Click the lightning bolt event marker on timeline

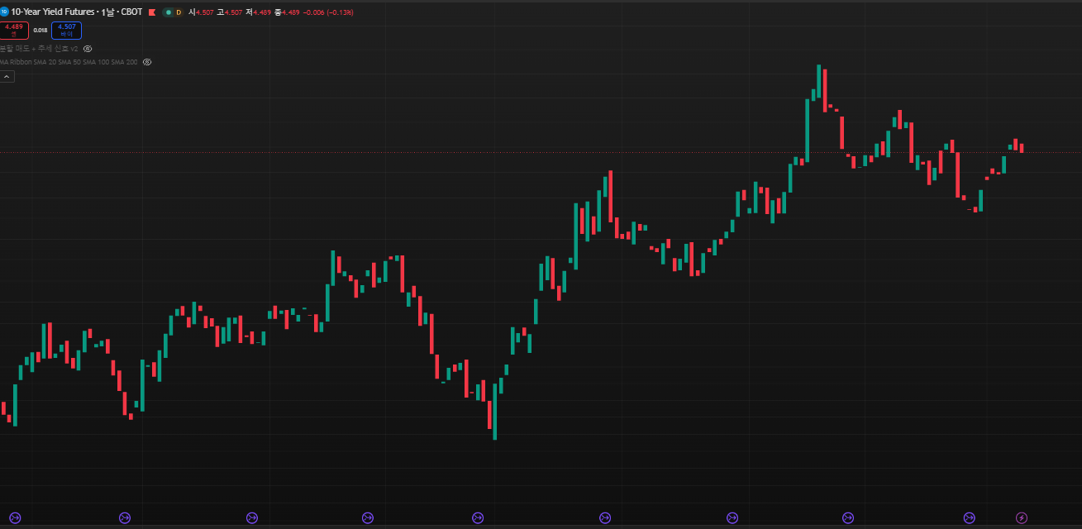[x=1021, y=518]
